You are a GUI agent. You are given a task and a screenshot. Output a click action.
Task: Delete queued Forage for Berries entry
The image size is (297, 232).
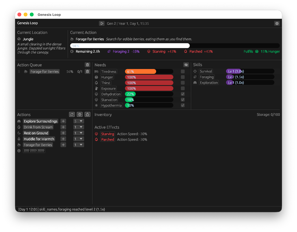(x=88, y=71)
